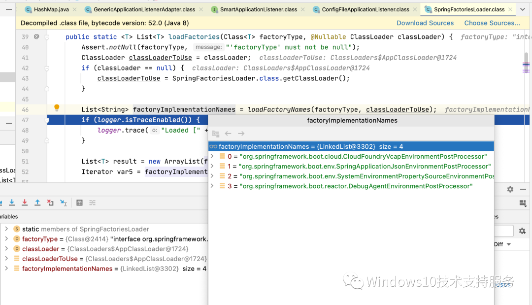Close SpringFactoriesLoader.class tab

click(510, 9)
